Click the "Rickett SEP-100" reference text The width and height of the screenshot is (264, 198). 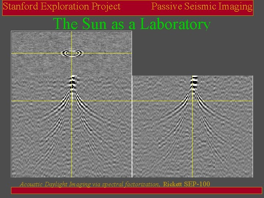click(186, 184)
